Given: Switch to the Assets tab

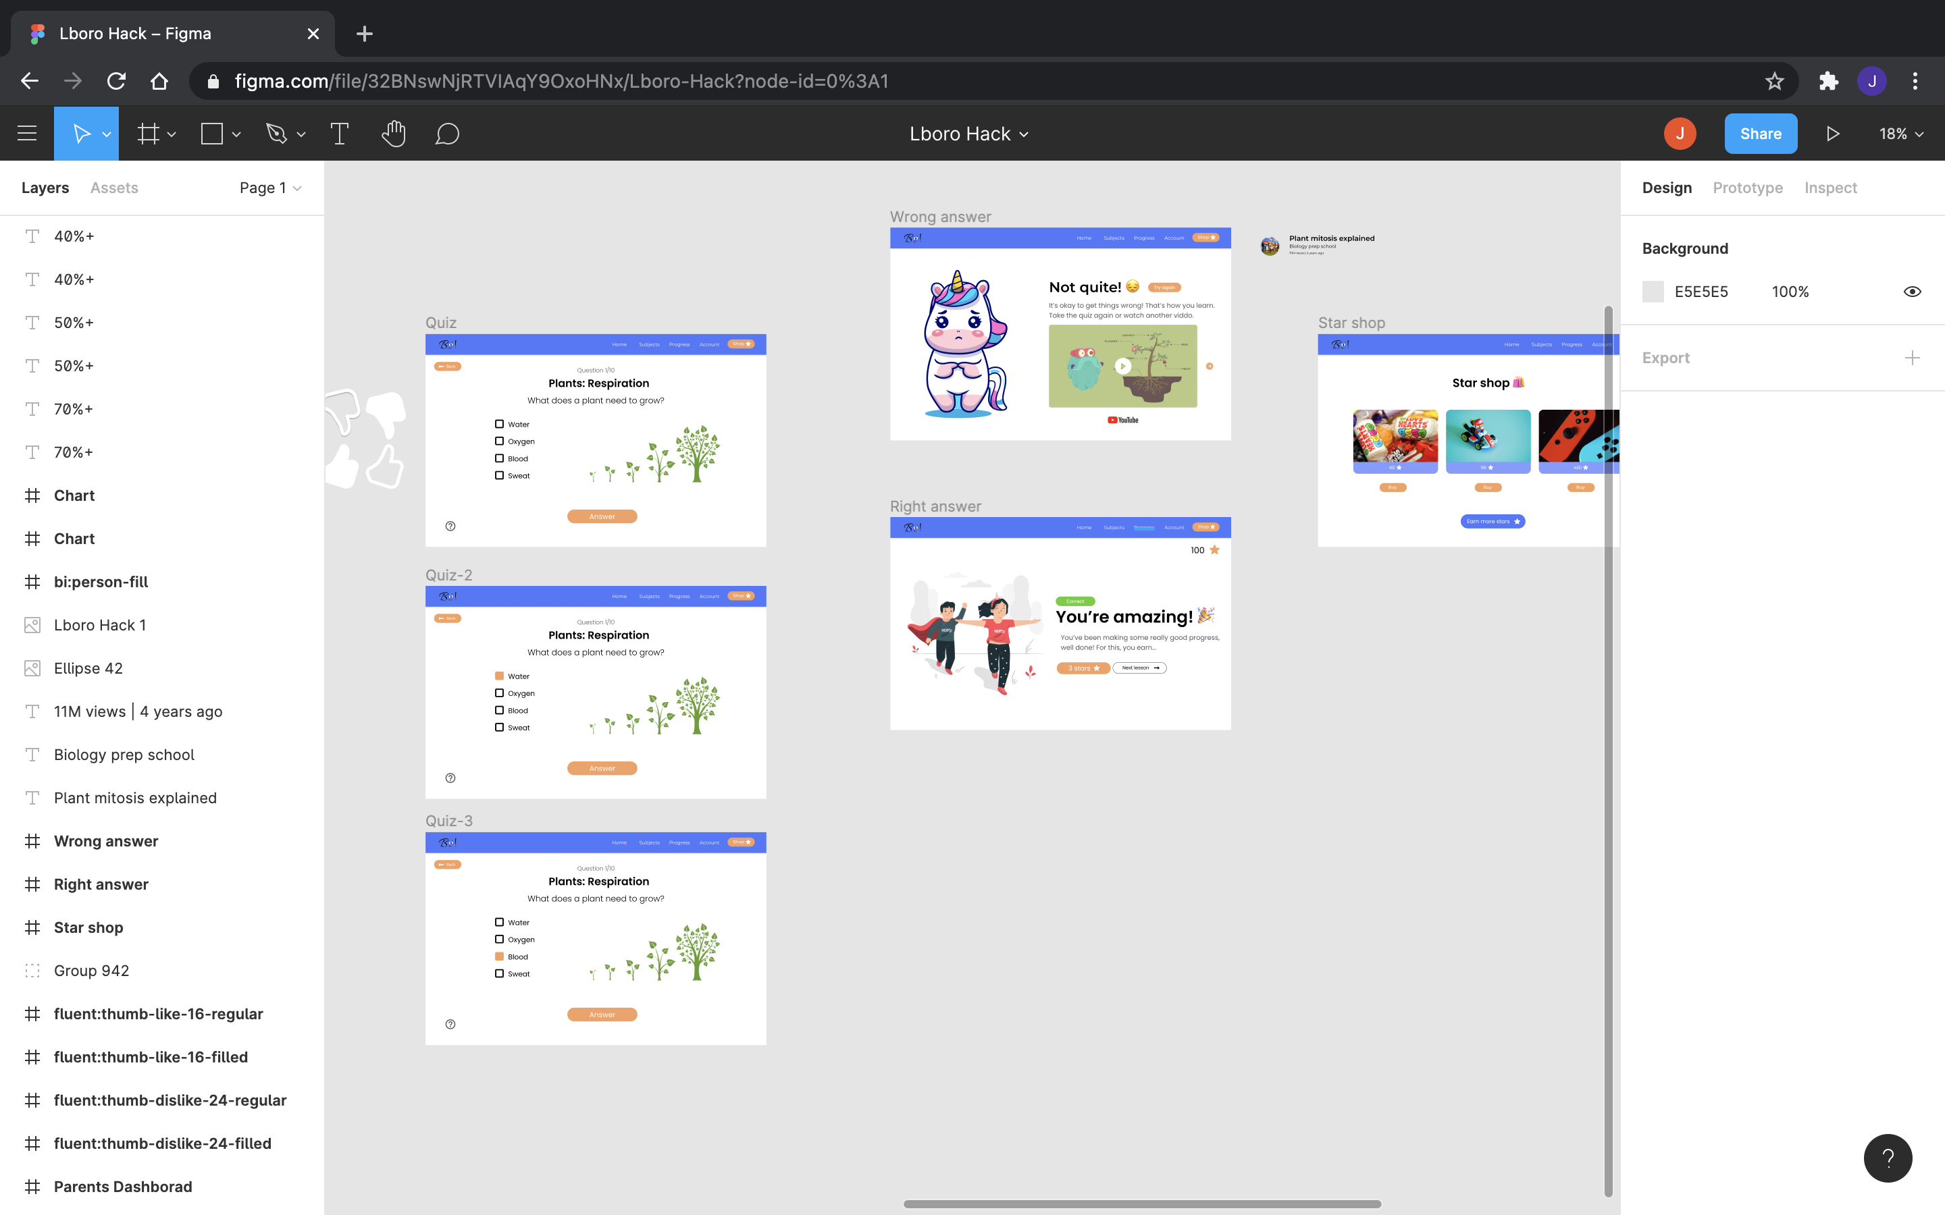Looking at the screenshot, I should click(114, 187).
